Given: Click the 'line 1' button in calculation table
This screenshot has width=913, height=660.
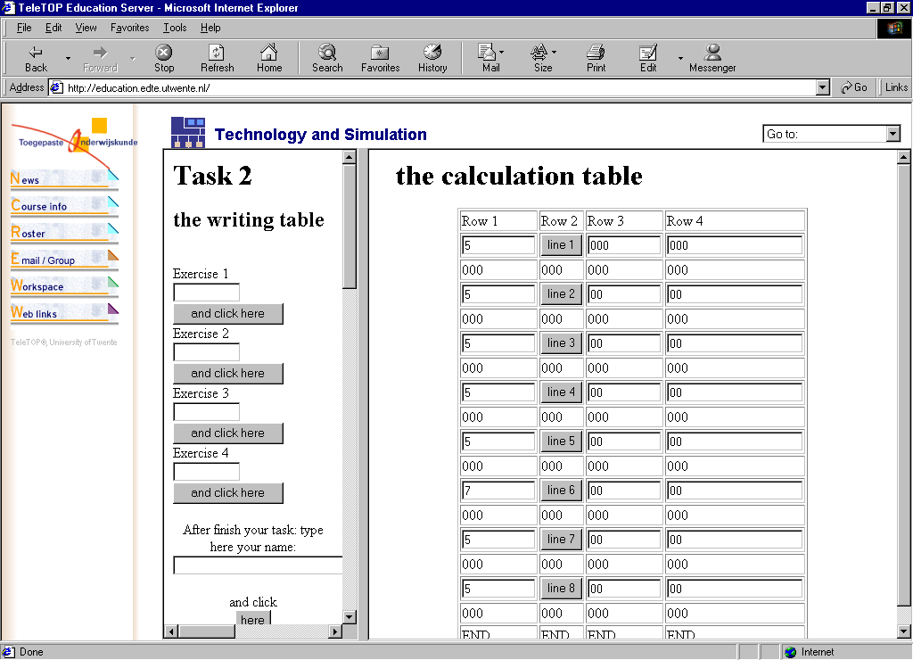Looking at the screenshot, I should point(561,244).
